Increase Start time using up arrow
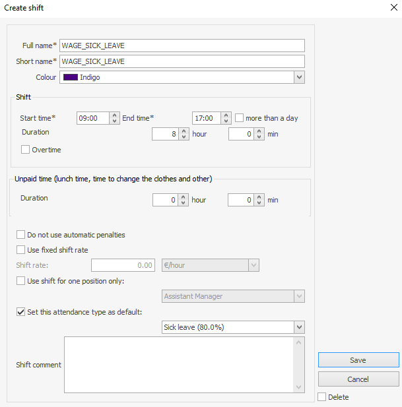This screenshot has width=402, height=407. coord(116,115)
